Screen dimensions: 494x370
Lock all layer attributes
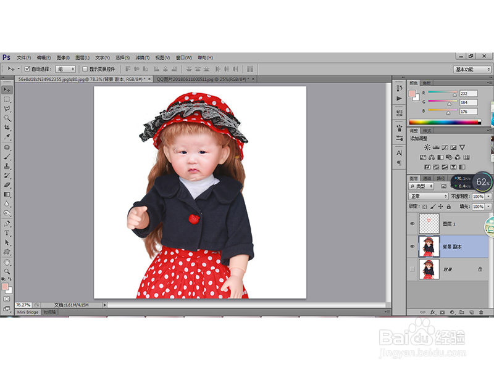coord(449,207)
